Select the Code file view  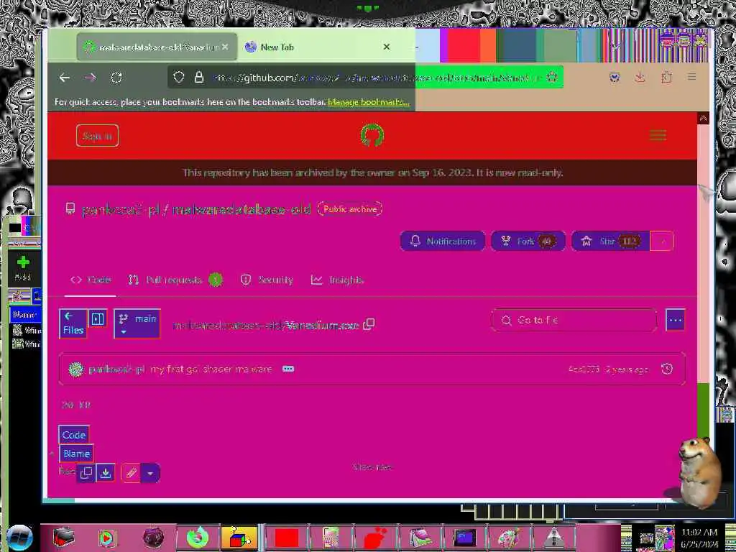(74, 435)
